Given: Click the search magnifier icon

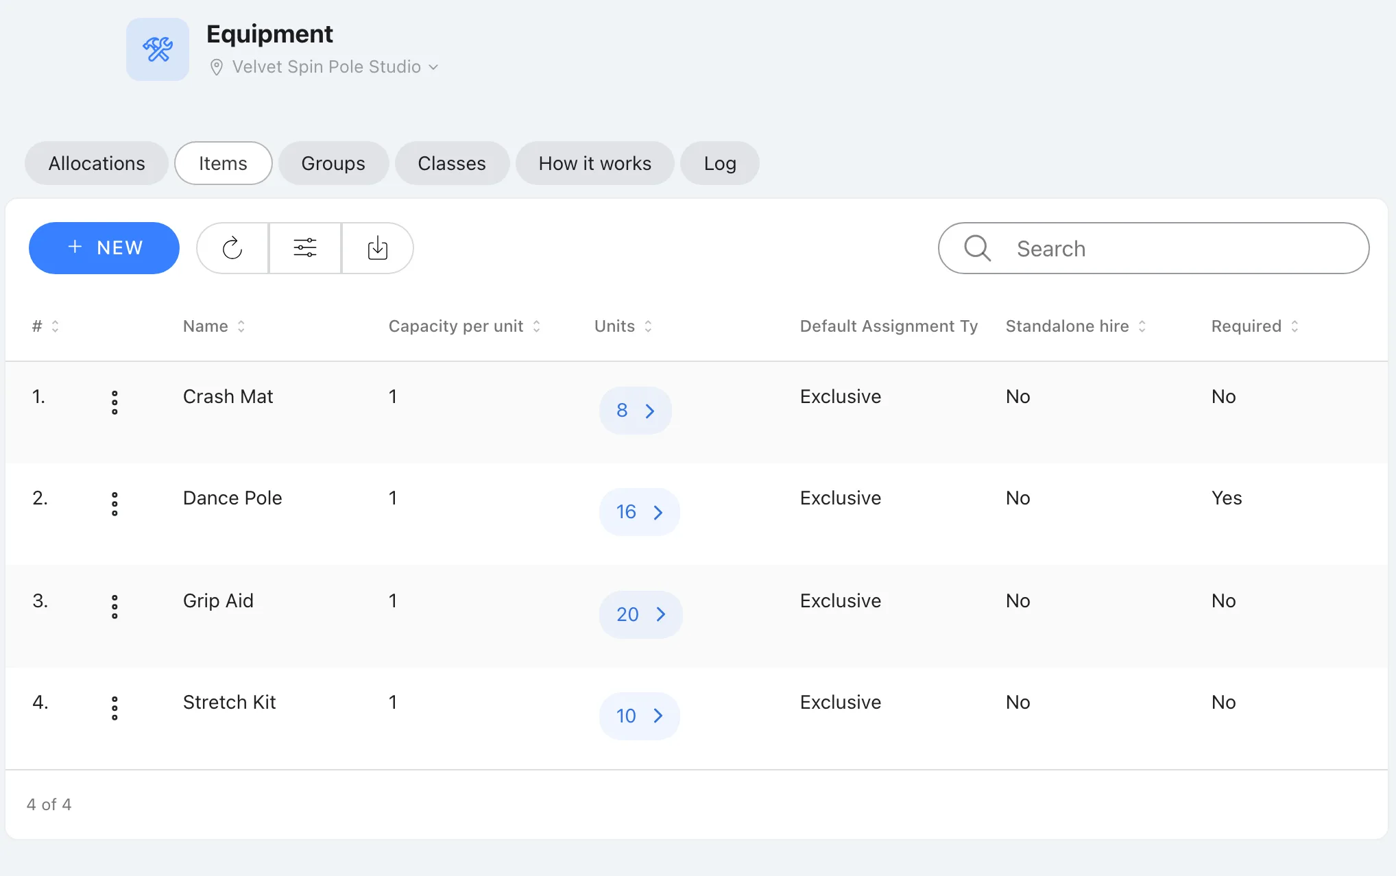Looking at the screenshot, I should [977, 248].
